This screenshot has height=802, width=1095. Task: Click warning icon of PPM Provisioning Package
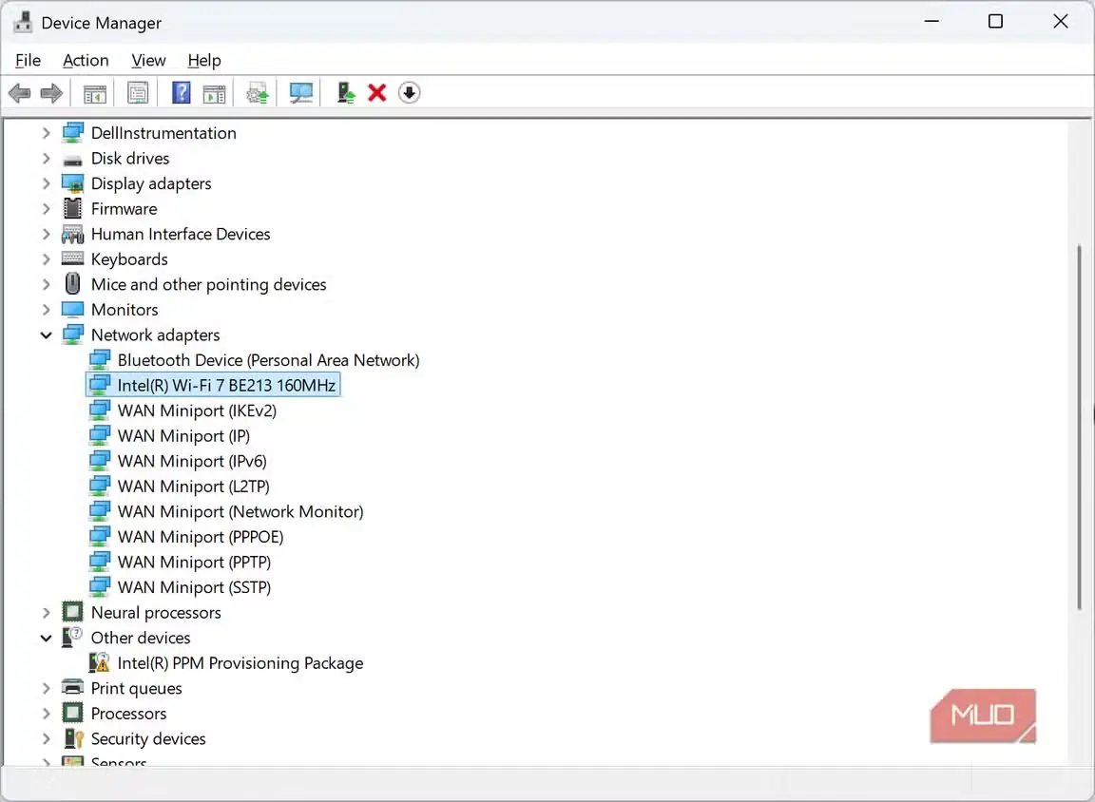click(100, 663)
